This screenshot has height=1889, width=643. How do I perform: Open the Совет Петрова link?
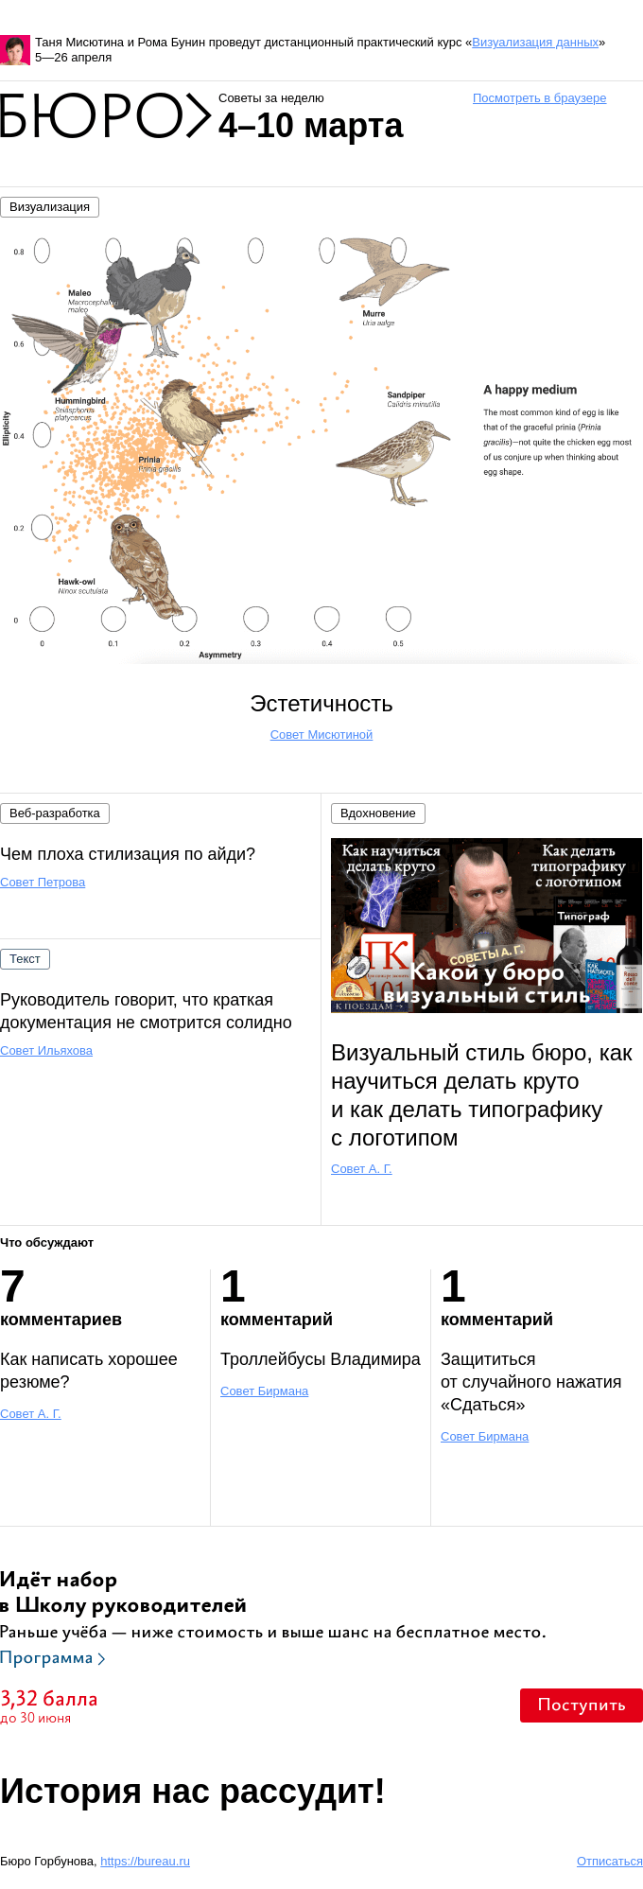pos(43,883)
